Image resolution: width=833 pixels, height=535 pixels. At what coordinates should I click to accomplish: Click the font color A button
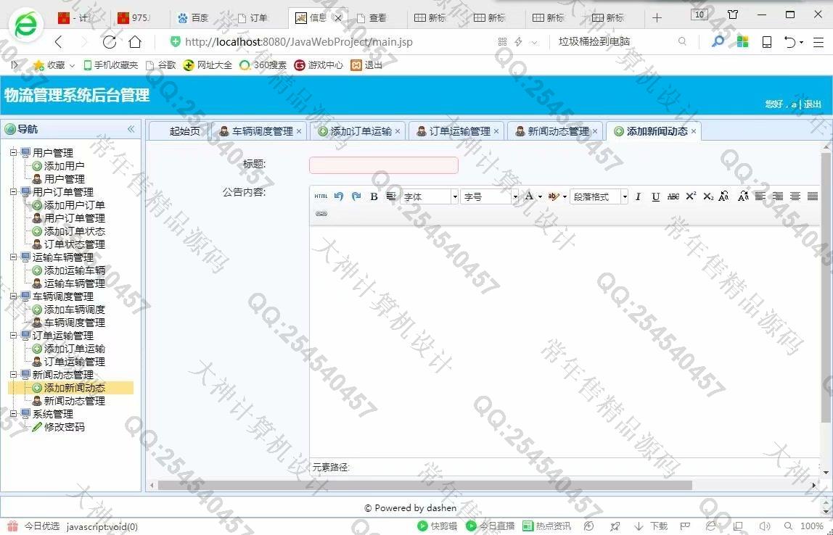(x=529, y=196)
